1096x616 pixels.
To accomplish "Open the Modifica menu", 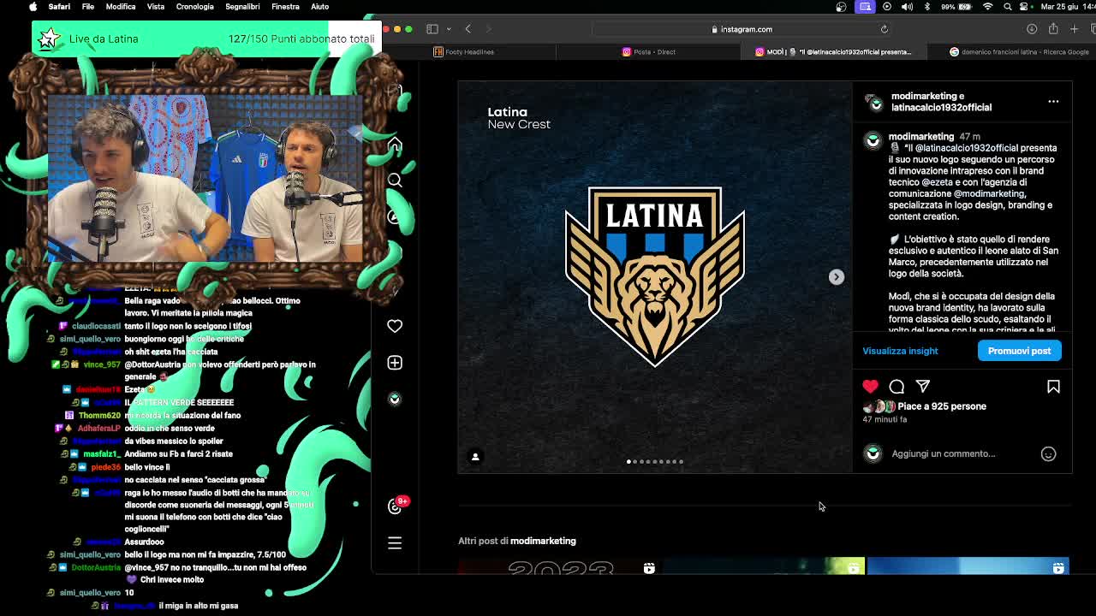I will pyautogui.click(x=121, y=7).
